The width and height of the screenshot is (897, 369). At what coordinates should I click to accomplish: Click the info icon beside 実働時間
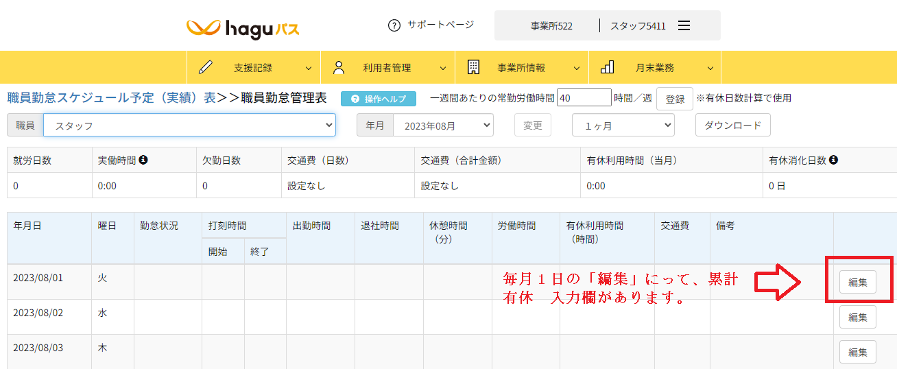point(143,160)
